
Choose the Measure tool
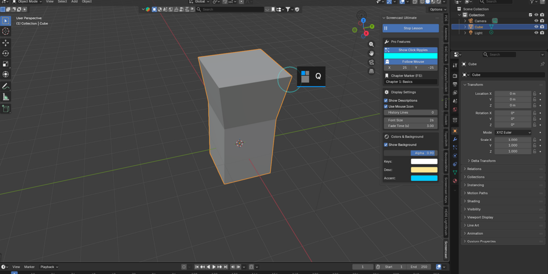pos(5,97)
